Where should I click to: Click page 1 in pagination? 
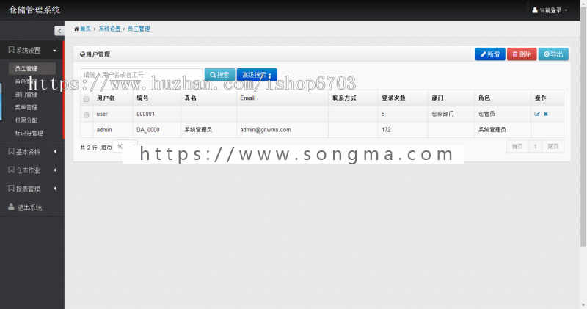tap(536, 147)
